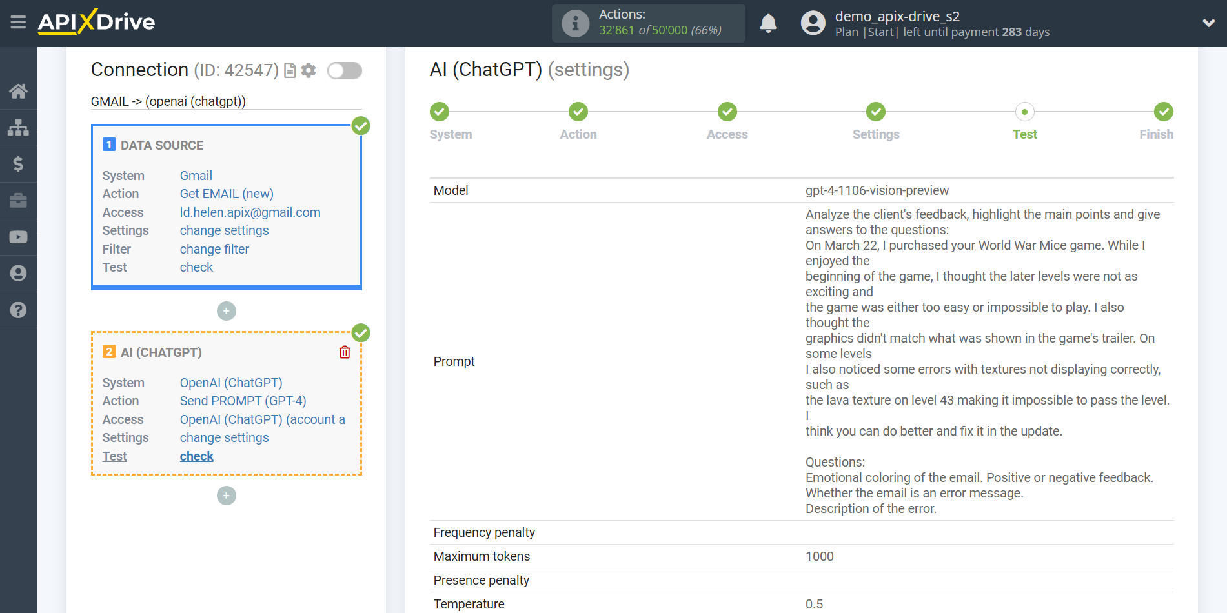Open the hamburger menu
This screenshot has height=613, width=1227.
(x=18, y=23)
